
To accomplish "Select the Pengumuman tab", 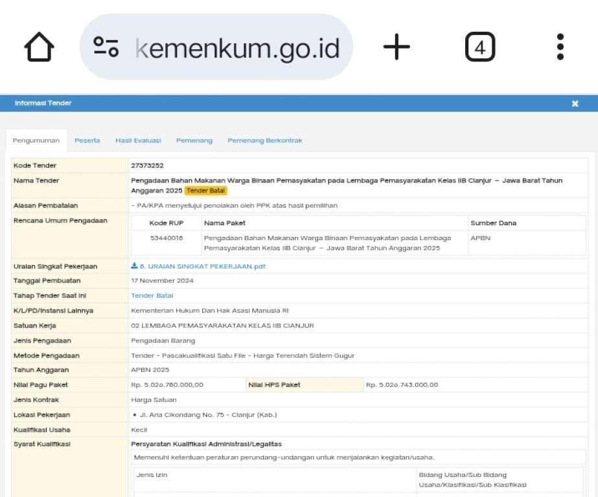I will pyautogui.click(x=36, y=140).
